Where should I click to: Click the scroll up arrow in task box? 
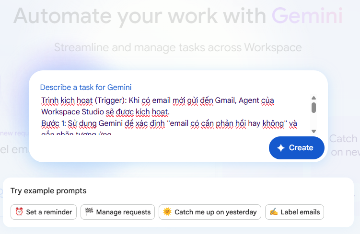pyautogui.click(x=314, y=98)
